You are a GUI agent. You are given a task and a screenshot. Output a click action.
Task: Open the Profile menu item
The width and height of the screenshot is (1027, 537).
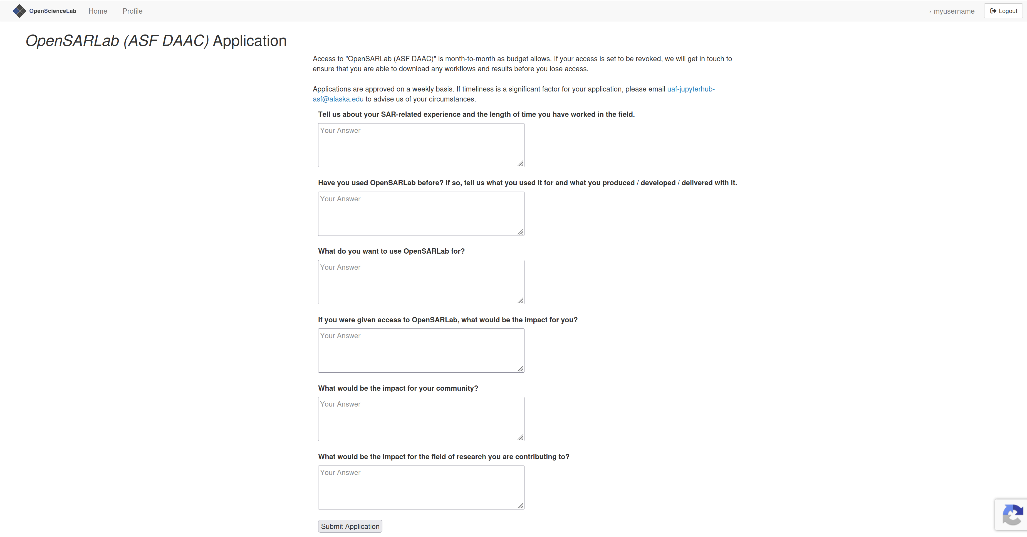click(x=132, y=11)
